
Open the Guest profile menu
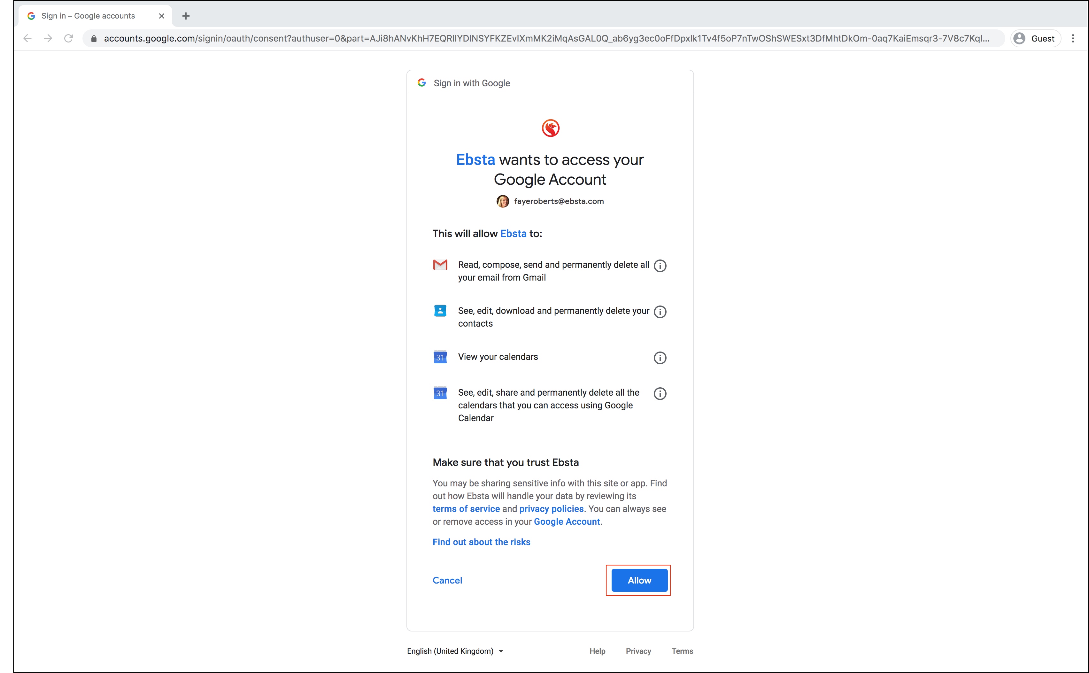(1035, 38)
